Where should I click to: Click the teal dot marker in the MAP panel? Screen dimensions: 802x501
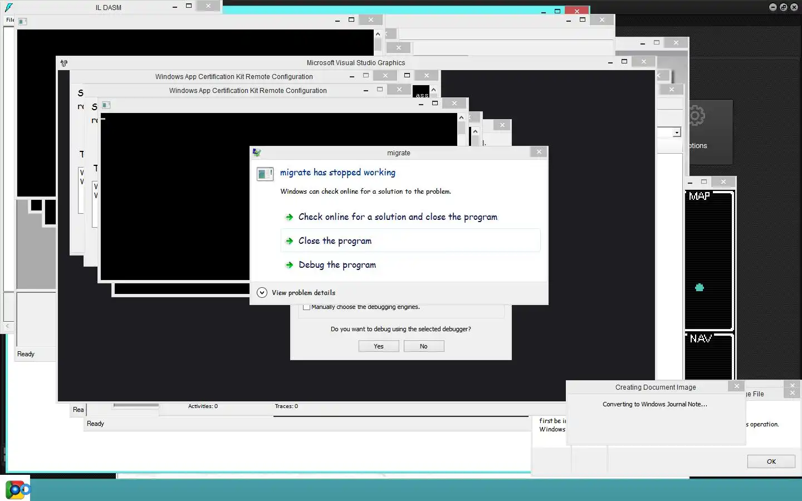(700, 288)
